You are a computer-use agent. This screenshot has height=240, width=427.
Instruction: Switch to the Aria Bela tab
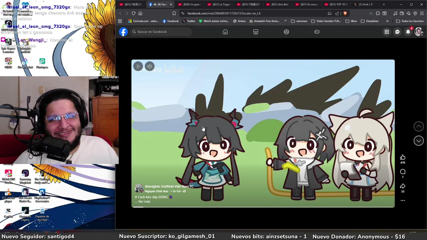(x=278, y=4)
